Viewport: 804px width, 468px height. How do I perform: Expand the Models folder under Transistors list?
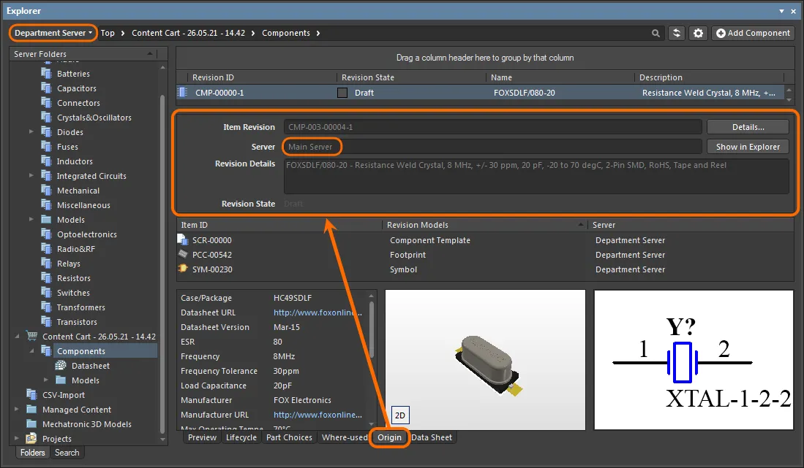[x=31, y=220]
